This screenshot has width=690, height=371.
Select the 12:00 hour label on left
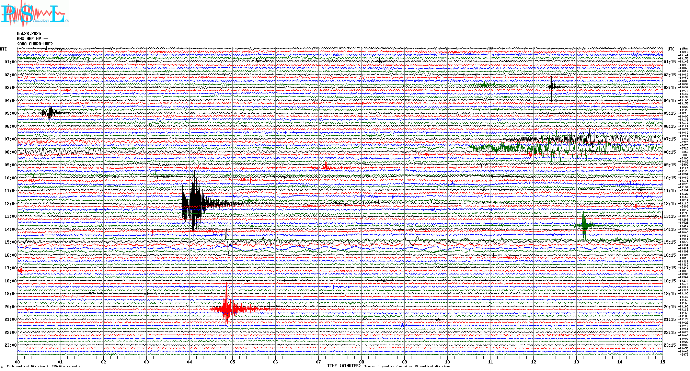click(10, 204)
